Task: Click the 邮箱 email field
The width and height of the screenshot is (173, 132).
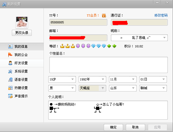Action: click(78, 38)
